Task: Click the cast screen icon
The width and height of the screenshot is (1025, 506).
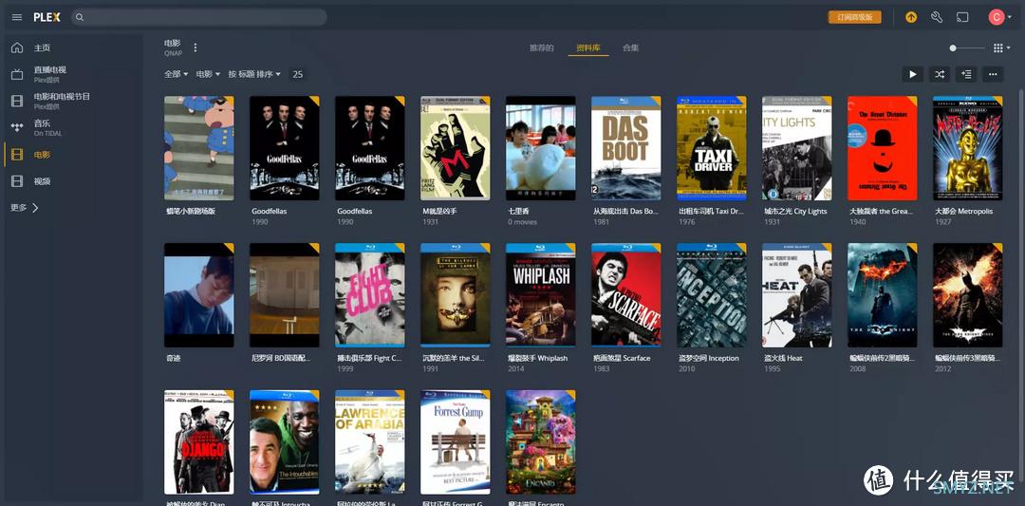Action: [962, 17]
